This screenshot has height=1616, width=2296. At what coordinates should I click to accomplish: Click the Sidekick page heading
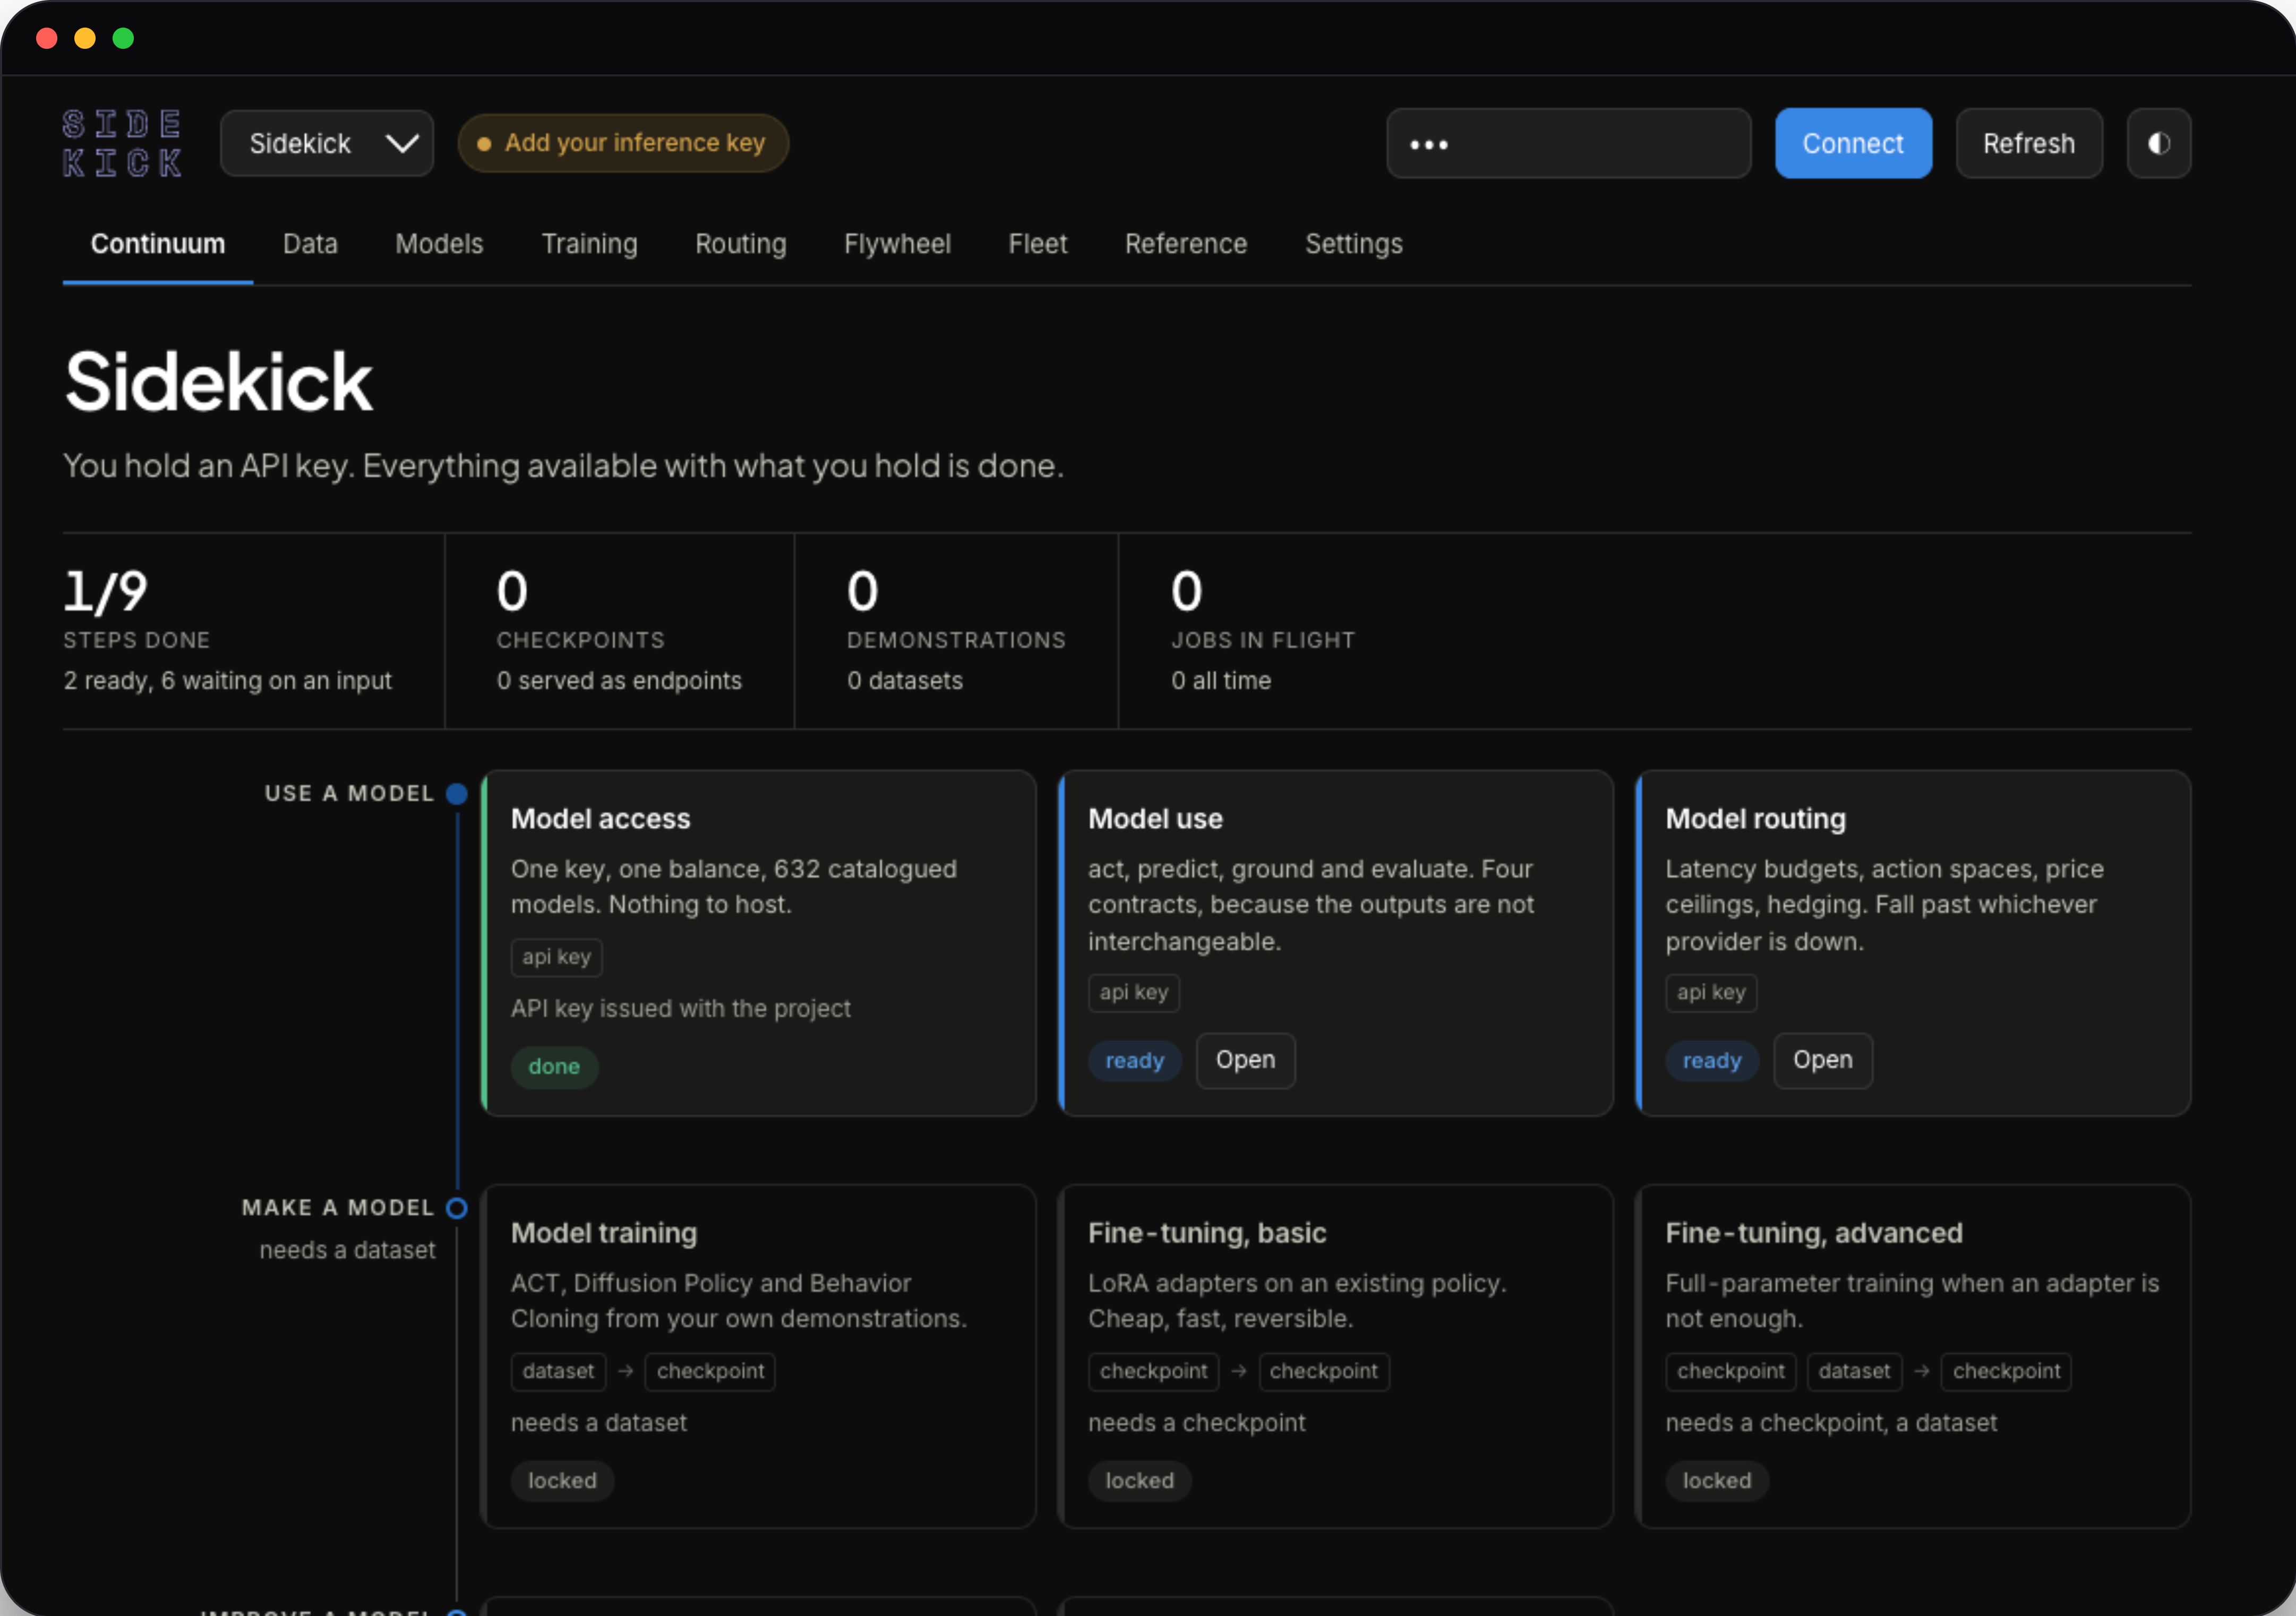pos(218,381)
